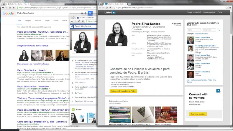Go back in the Google browser window

(3, 8)
